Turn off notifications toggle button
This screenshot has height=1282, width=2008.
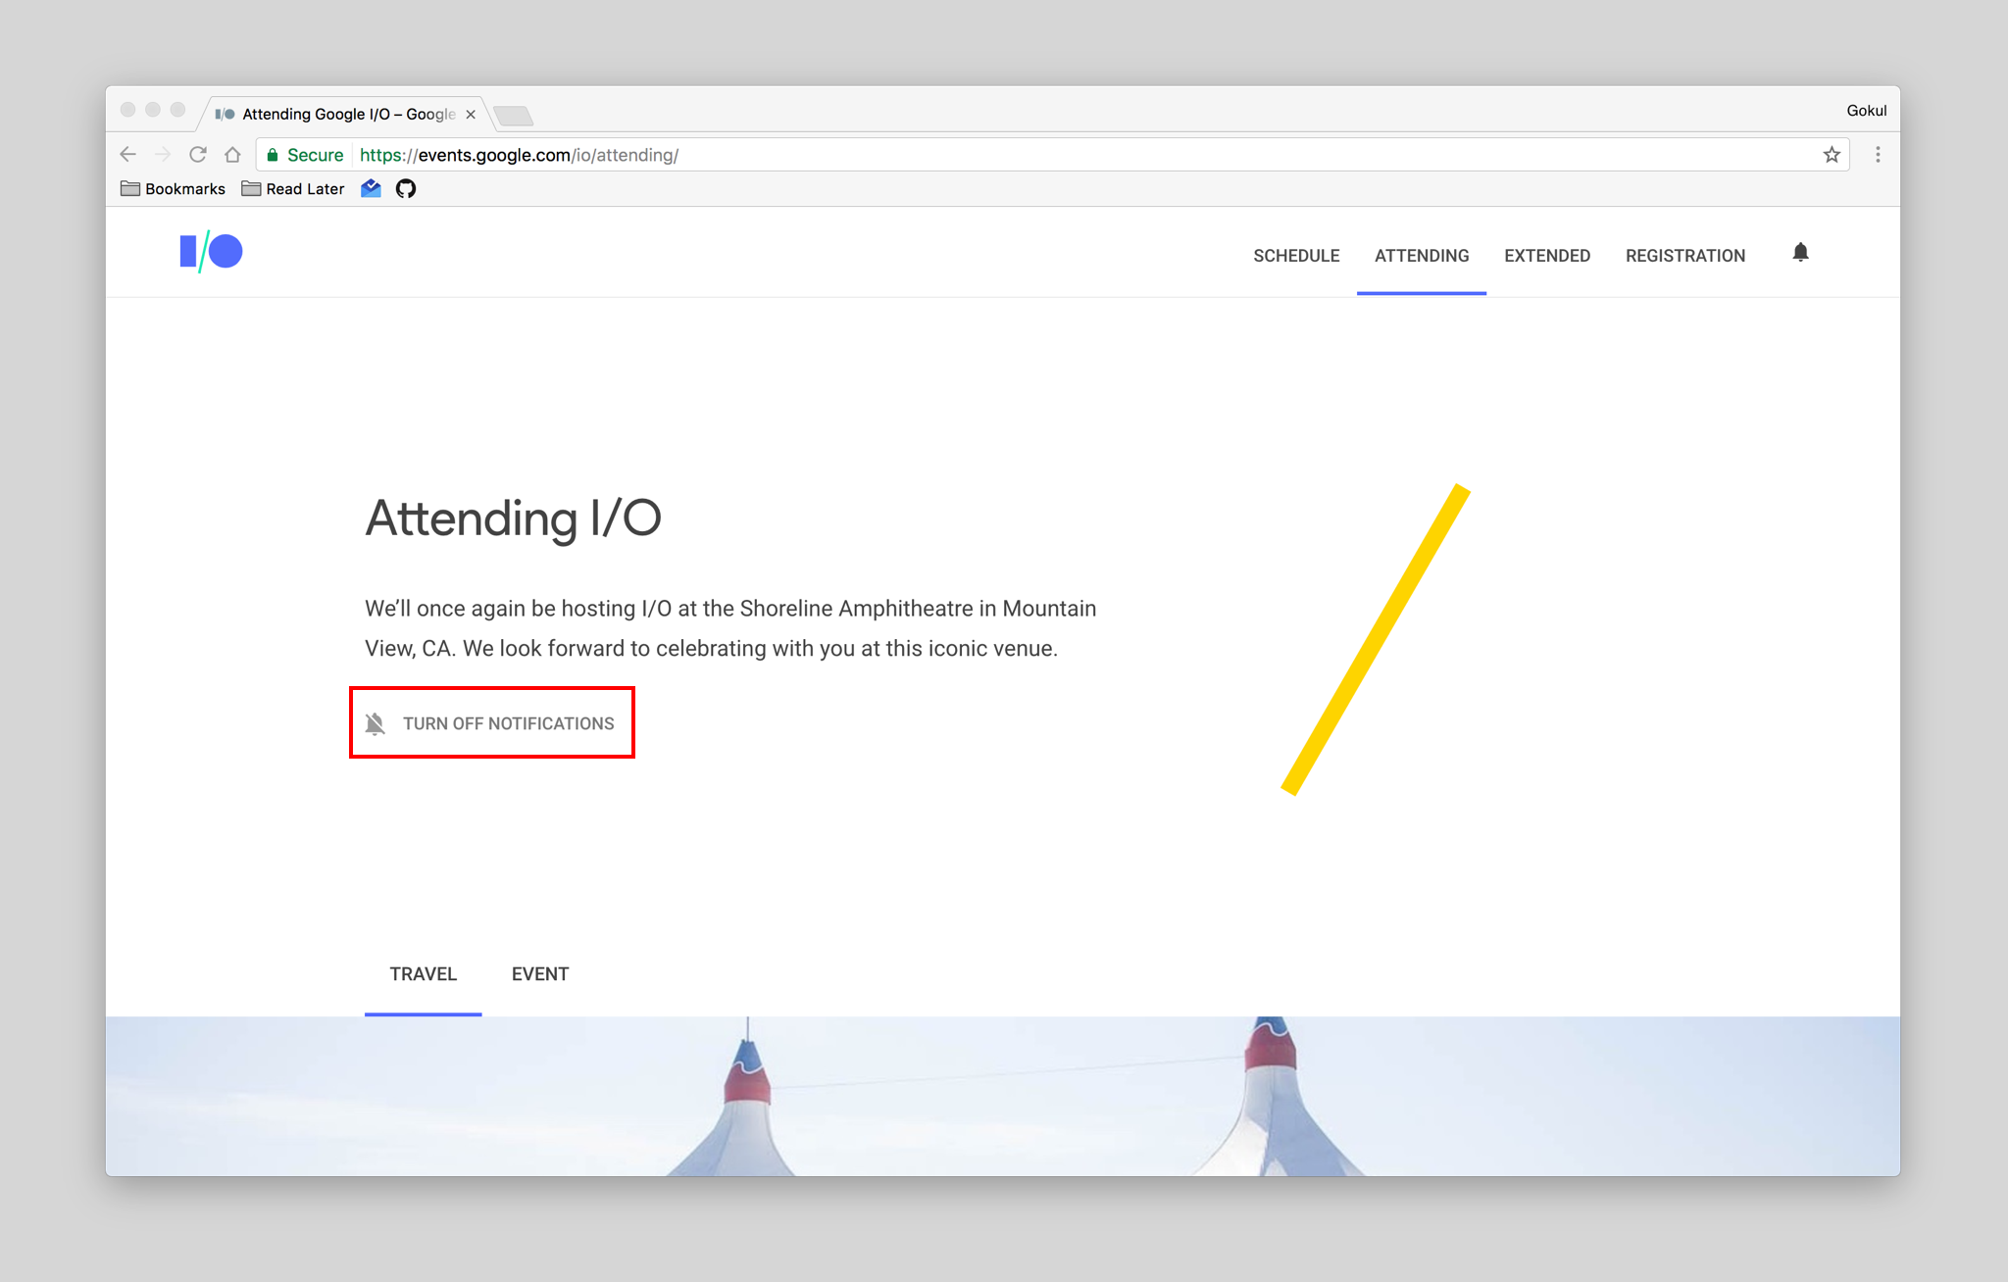coord(491,723)
